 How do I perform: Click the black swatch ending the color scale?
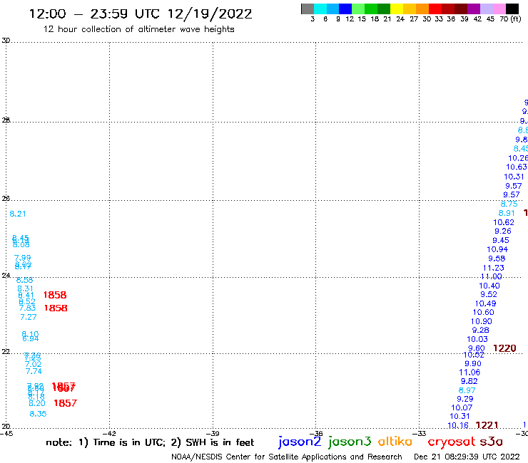click(512, 9)
